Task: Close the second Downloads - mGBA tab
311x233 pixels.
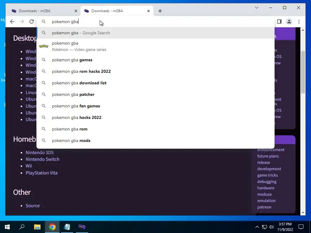Action: coord(148,11)
